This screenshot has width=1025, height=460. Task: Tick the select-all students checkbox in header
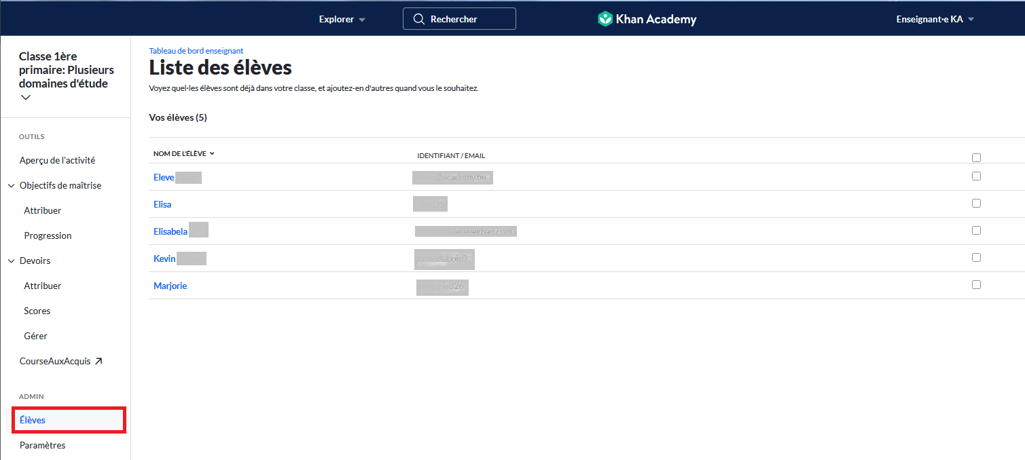click(x=976, y=157)
